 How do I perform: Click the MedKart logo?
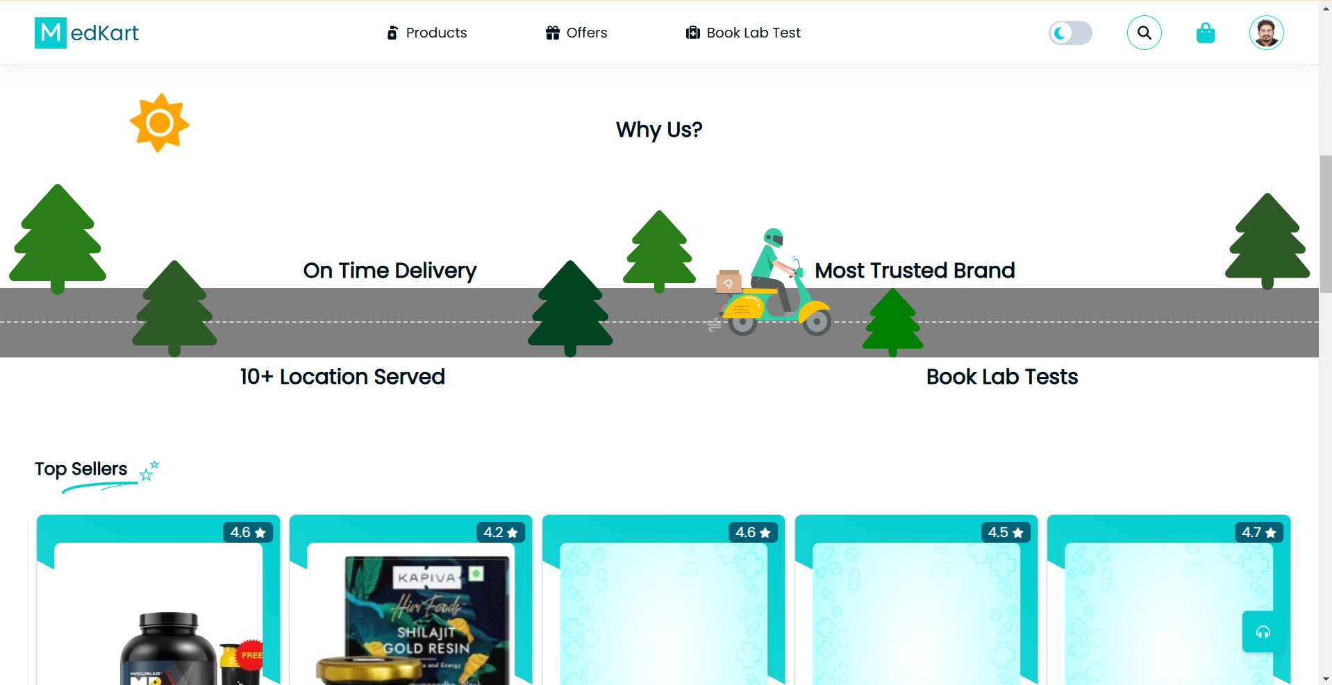(87, 33)
